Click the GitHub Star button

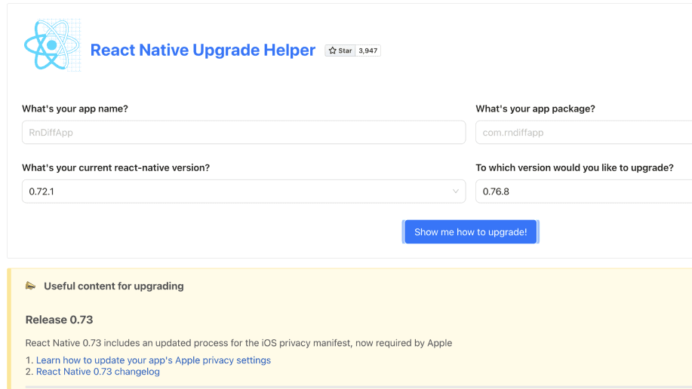click(x=340, y=51)
